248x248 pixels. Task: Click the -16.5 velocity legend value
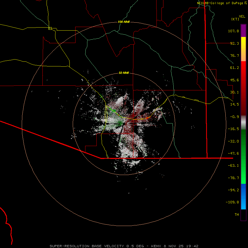click(233, 129)
